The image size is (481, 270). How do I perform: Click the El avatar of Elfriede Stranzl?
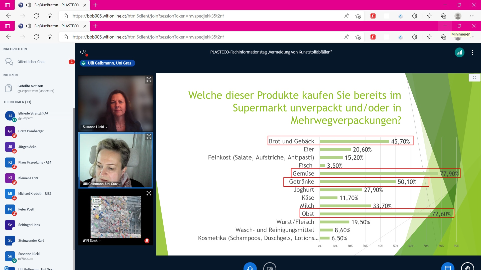[10, 115]
